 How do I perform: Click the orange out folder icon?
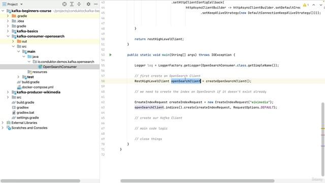19,41
